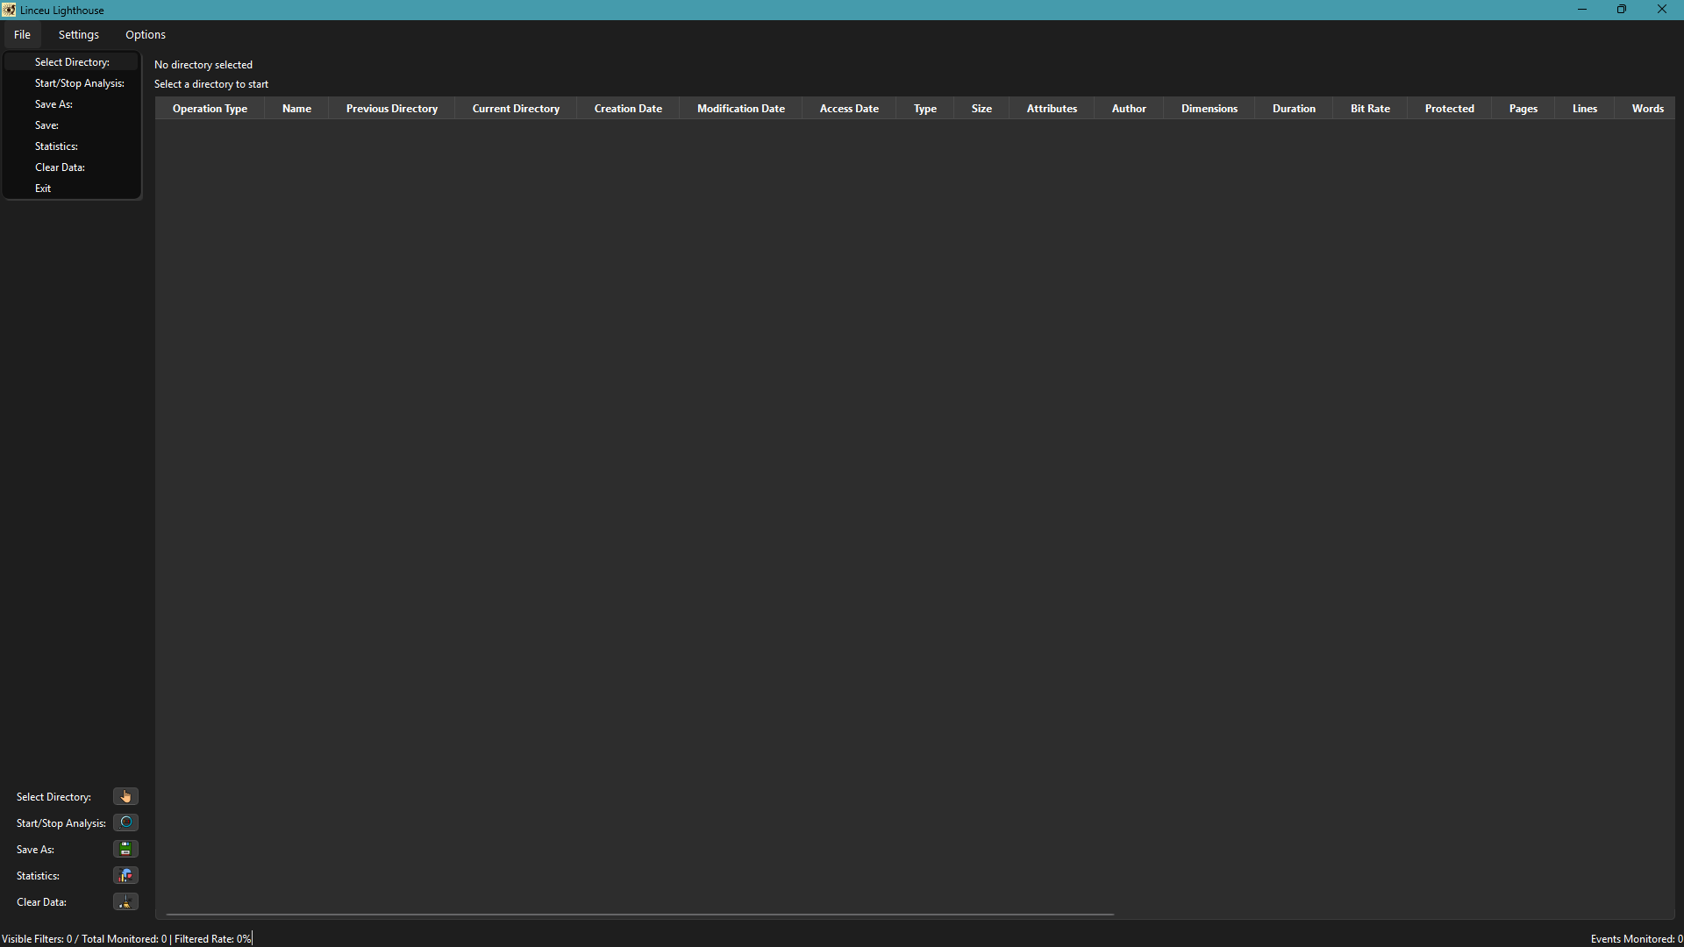Screen dimensions: 1684x947
Task: Click the horizontal scrollbar under the table
Action: pos(639,915)
